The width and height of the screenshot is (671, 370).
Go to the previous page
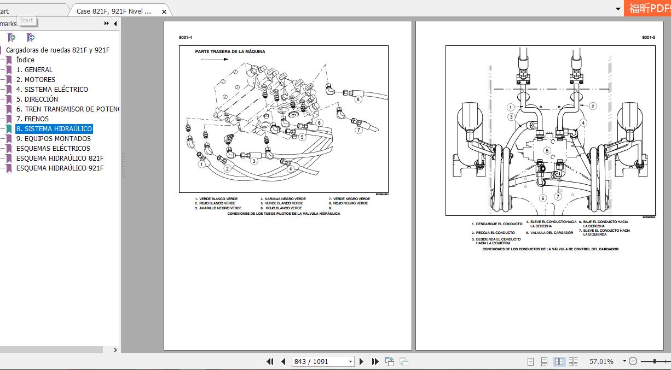pos(283,361)
